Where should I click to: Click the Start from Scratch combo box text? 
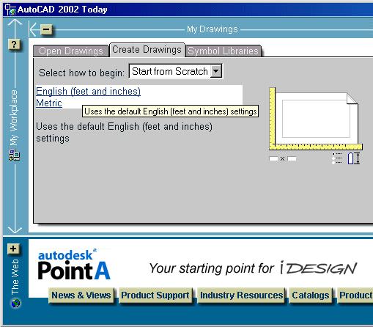170,71
